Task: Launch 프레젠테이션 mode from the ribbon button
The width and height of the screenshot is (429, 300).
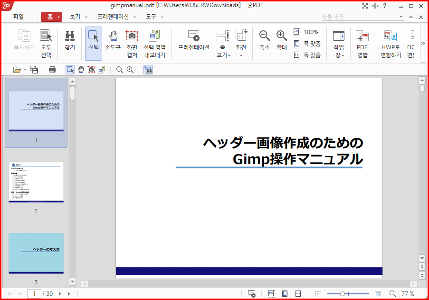Action: point(194,40)
